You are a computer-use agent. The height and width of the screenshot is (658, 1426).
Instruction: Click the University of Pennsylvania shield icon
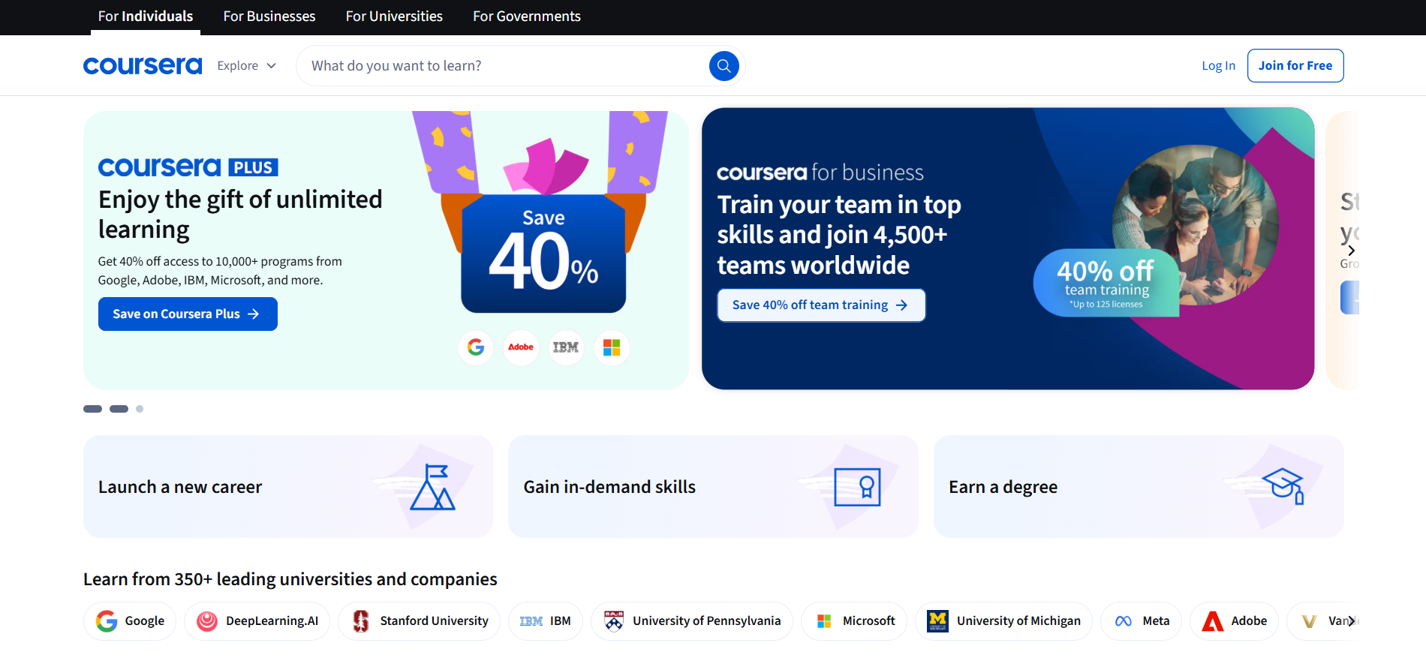614,621
